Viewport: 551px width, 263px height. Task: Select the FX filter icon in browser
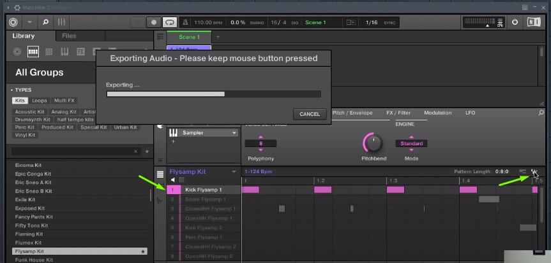pos(80,52)
